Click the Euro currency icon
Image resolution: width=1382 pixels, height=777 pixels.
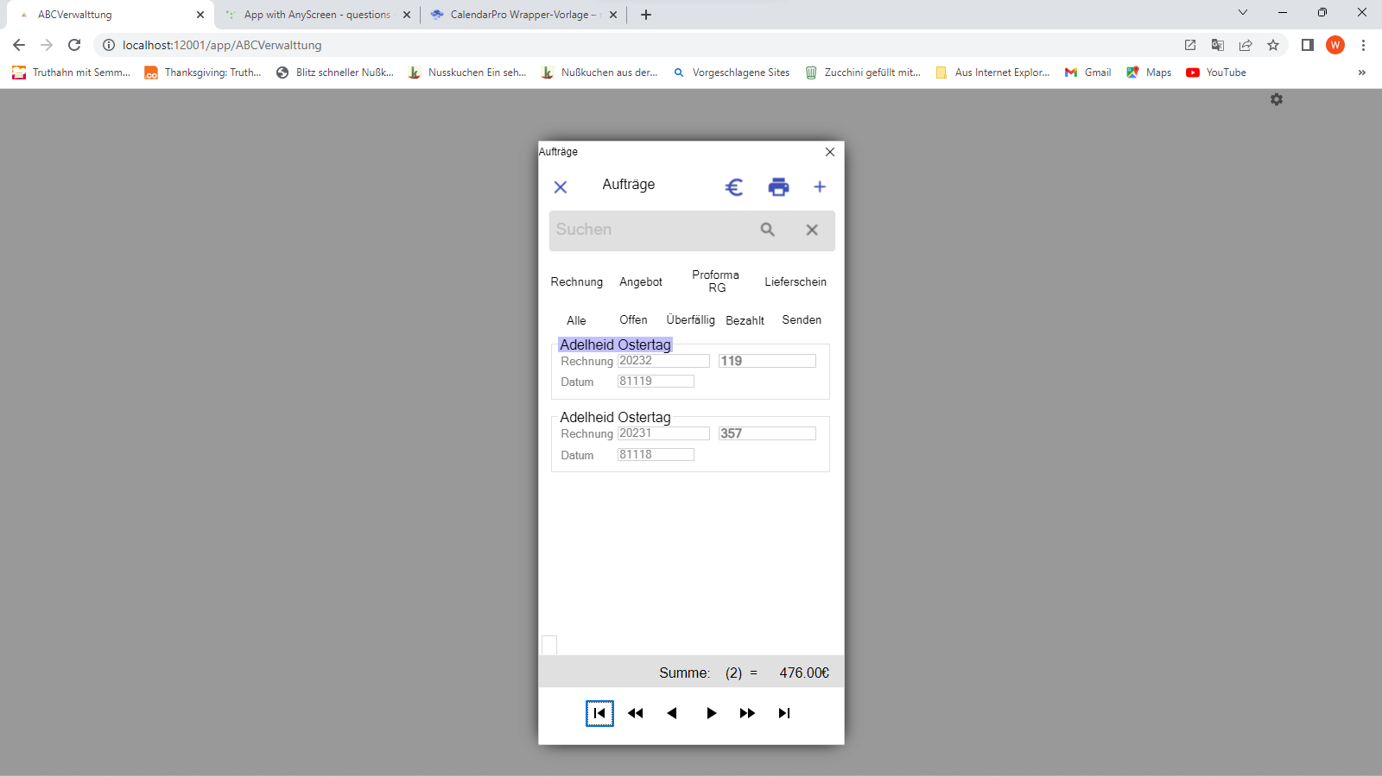pyautogui.click(x=734, y=187)
